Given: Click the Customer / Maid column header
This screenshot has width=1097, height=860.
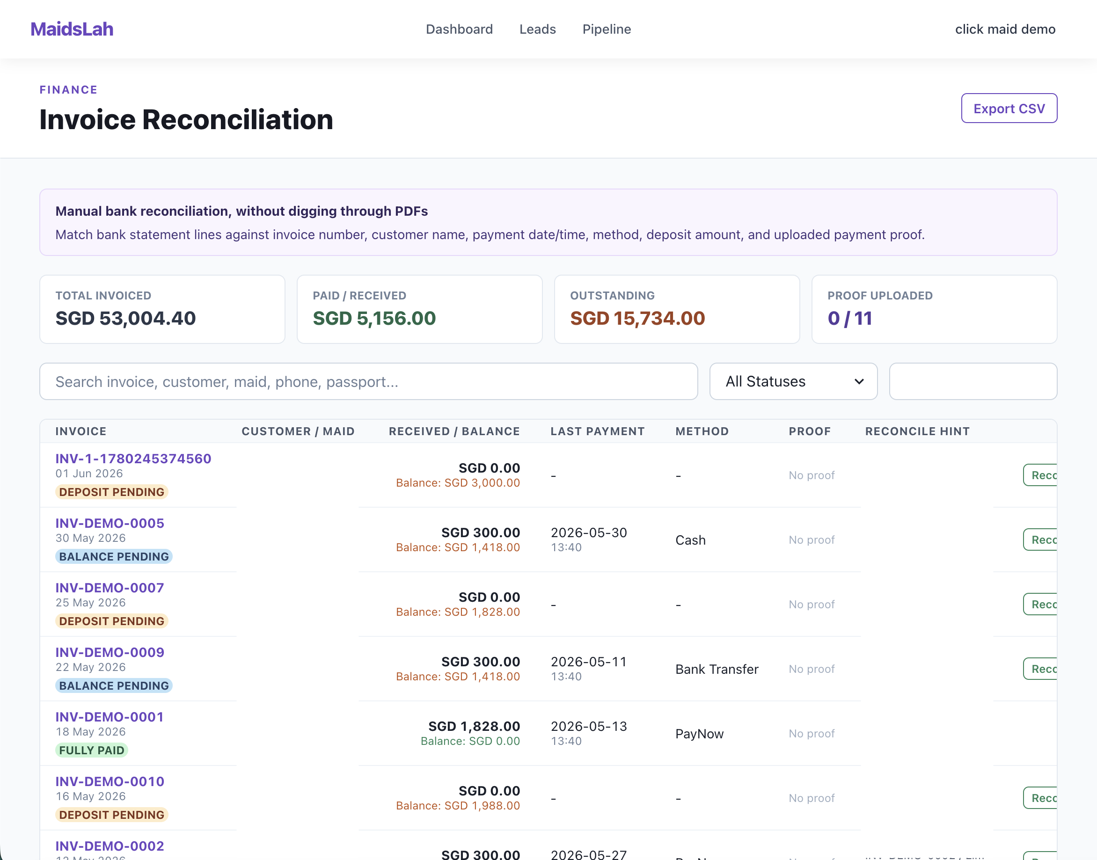Looking at the screenshot, I should [298, 431].
